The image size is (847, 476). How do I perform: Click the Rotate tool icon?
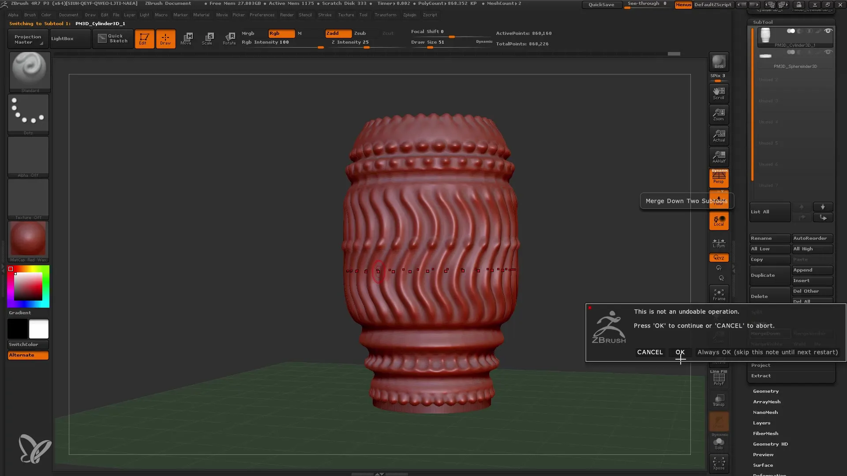pyautogui.click(x=229, y=38)
